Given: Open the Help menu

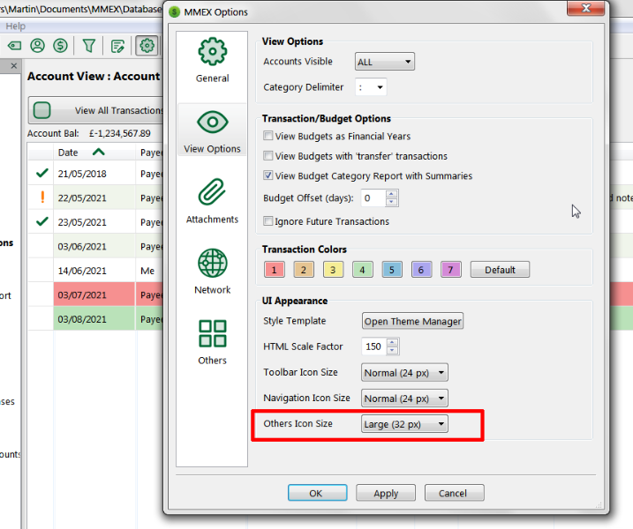Looking at the screenshot, I should (15, 26).
